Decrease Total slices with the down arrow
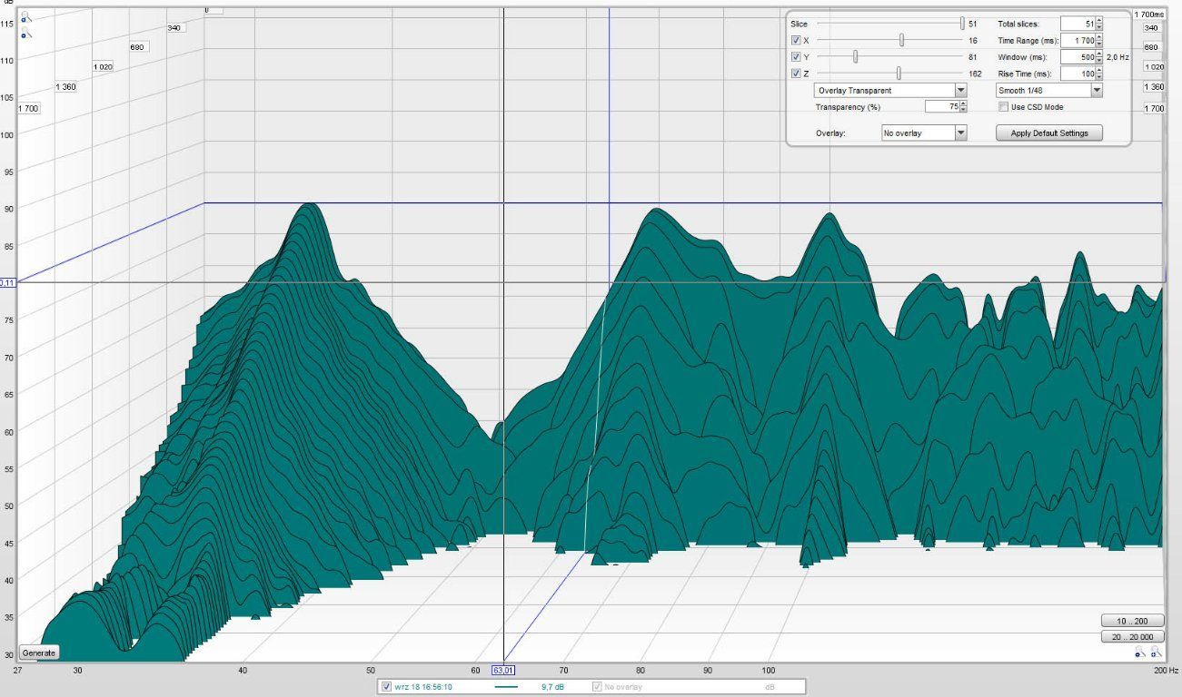Screen dimensions: 1182x697 [1099, 27]
